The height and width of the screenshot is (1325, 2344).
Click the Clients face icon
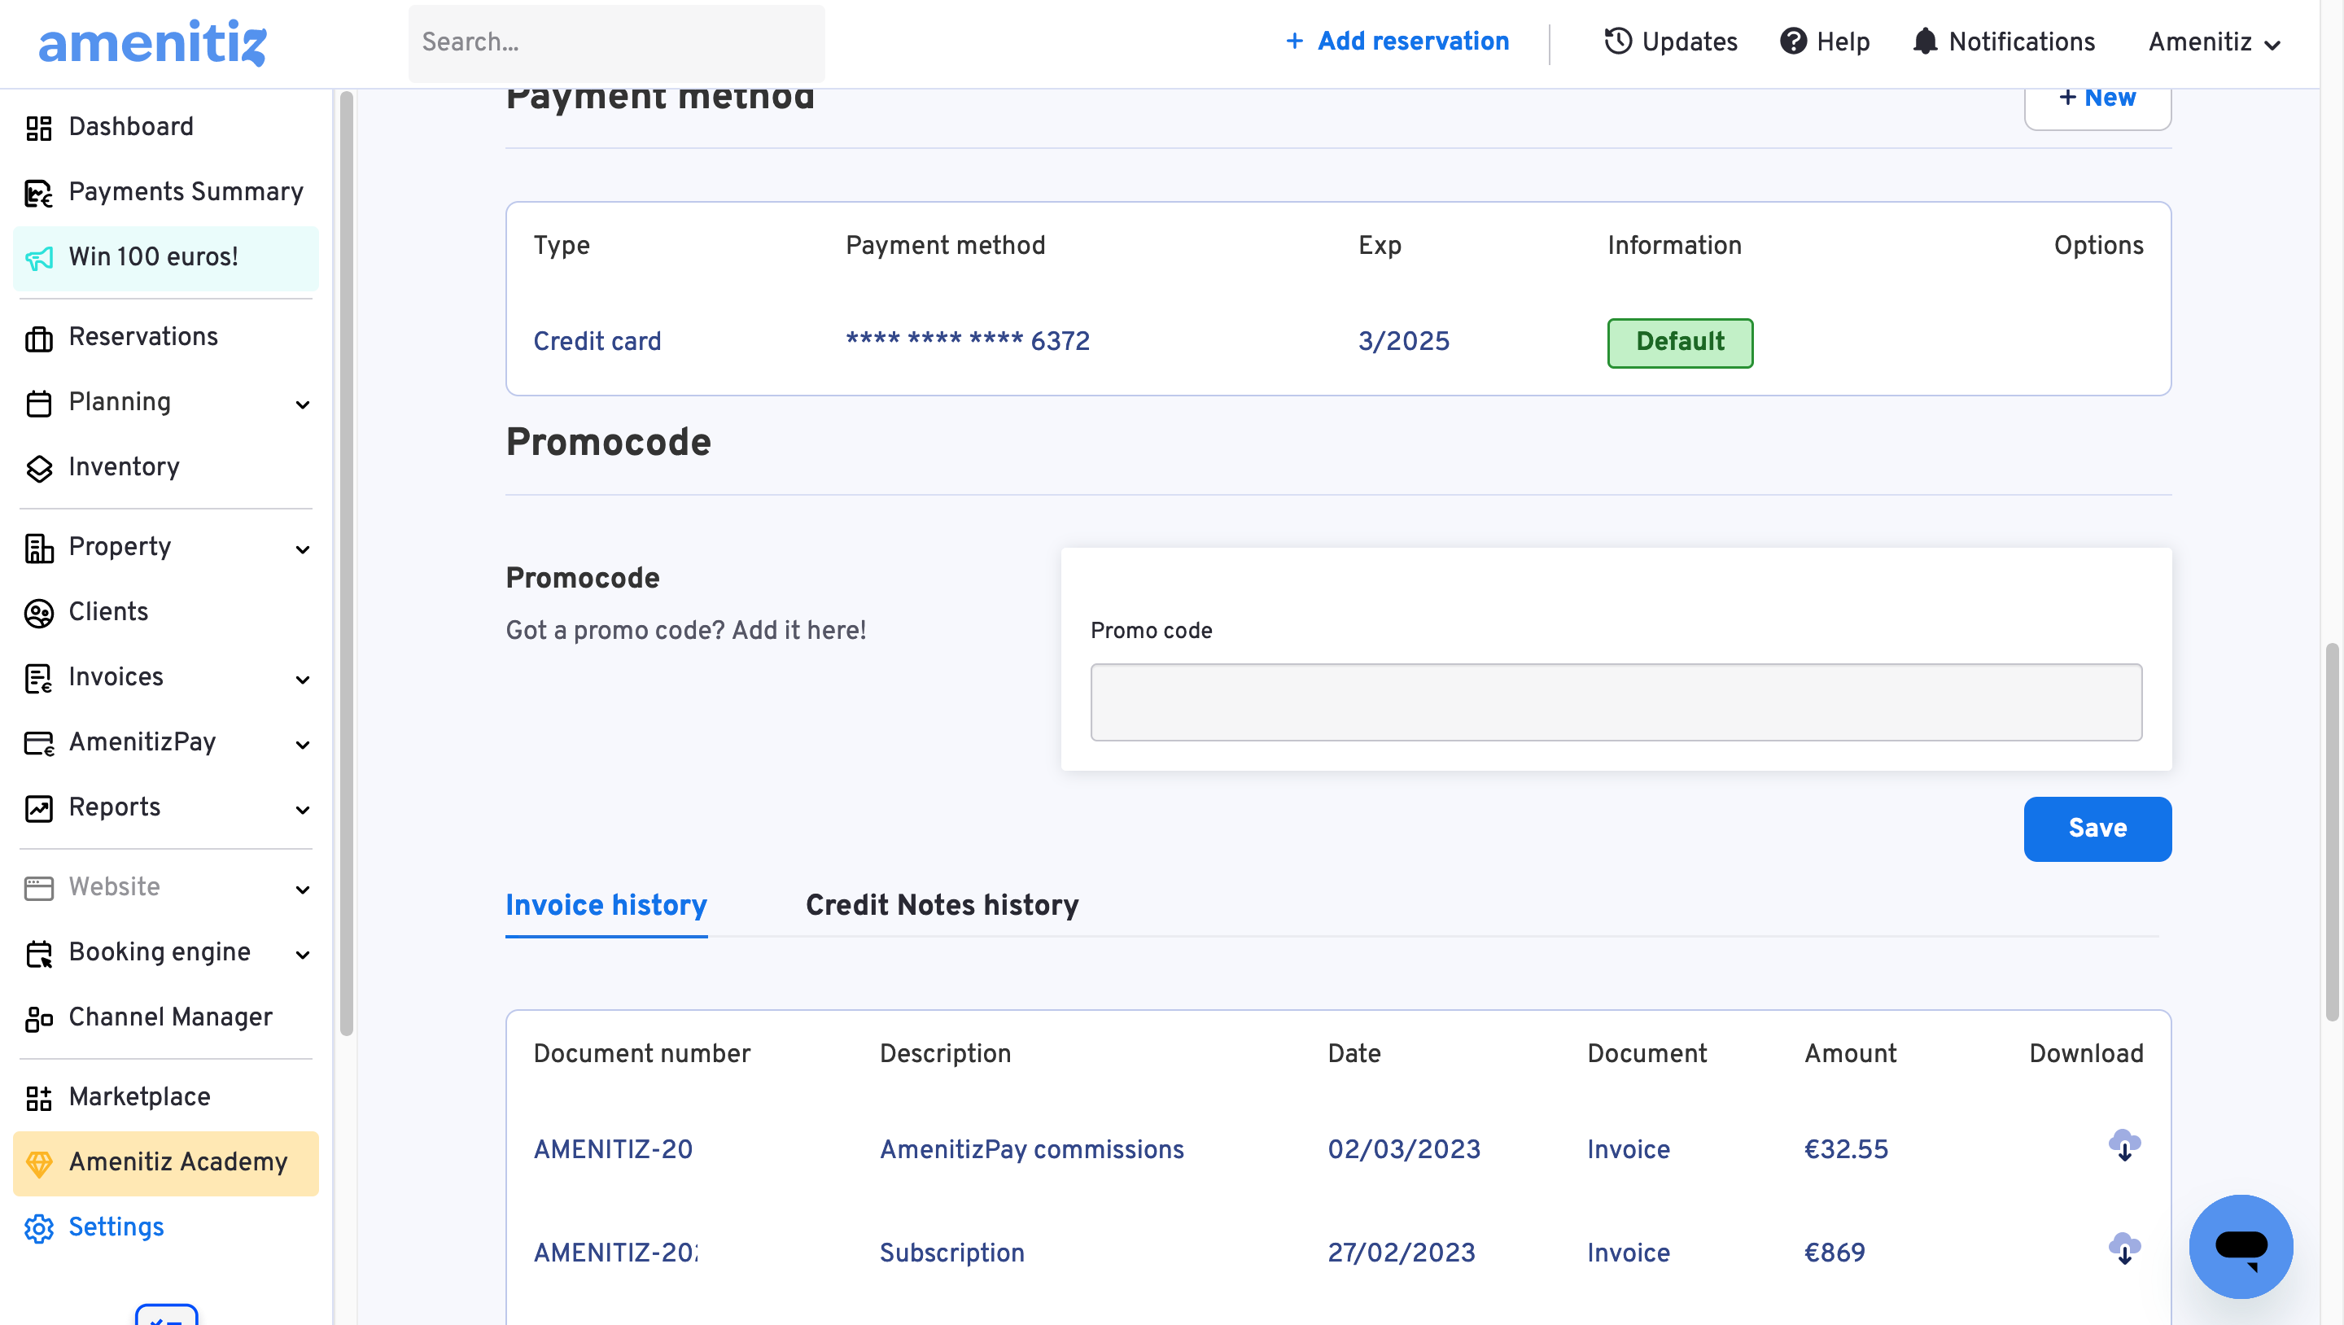click(38, 613)
